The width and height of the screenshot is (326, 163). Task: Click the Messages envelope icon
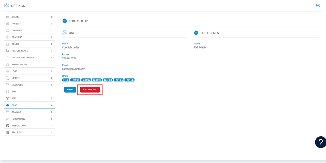(x=8, y=85)
